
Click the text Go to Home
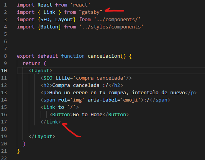88,115
